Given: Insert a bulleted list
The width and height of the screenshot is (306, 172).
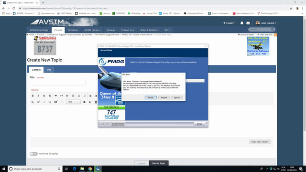Looking at the screenshot, I should tap(79, 96).
